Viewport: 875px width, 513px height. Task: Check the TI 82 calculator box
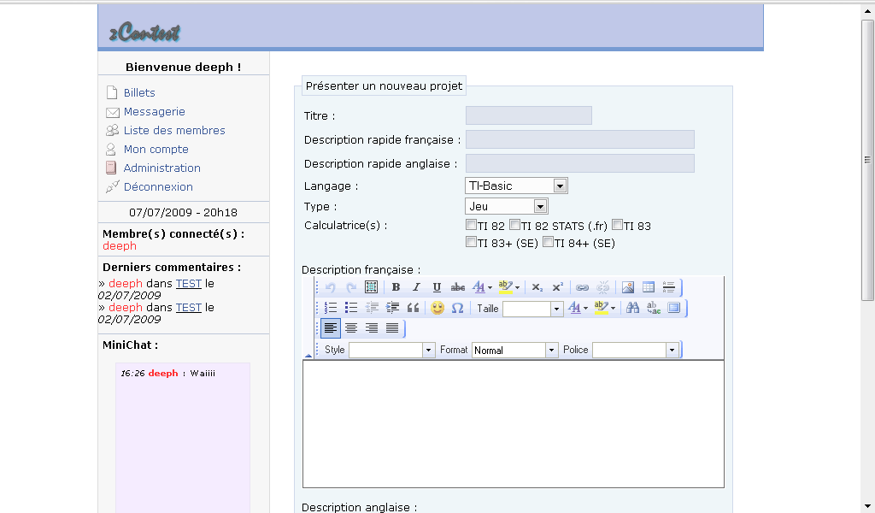[x=471, y=226]
